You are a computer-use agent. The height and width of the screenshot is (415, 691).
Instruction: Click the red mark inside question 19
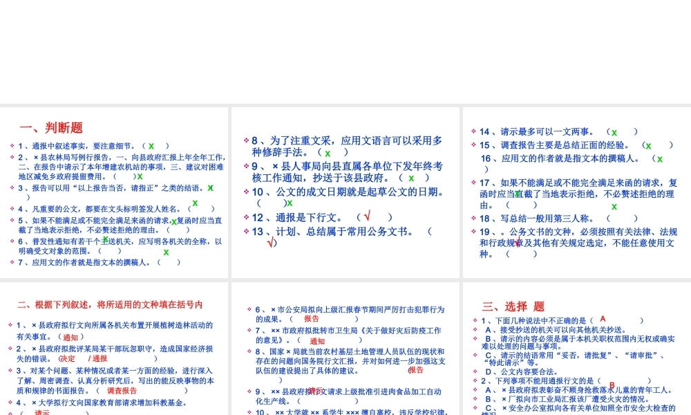(518, 240)
